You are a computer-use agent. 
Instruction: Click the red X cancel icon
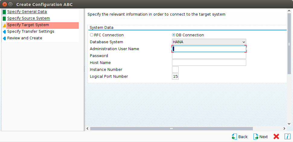pos(276,137)
